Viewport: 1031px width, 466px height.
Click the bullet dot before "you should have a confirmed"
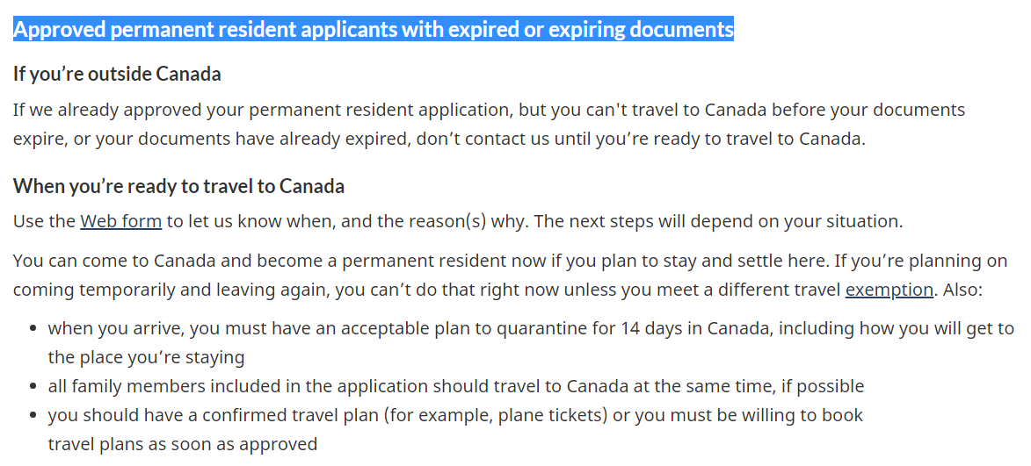pos(33,415)
